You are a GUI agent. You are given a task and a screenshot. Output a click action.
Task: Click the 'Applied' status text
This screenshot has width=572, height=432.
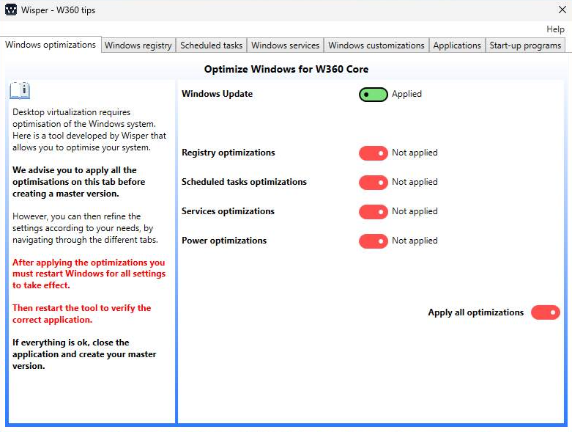tap(406, 94)
